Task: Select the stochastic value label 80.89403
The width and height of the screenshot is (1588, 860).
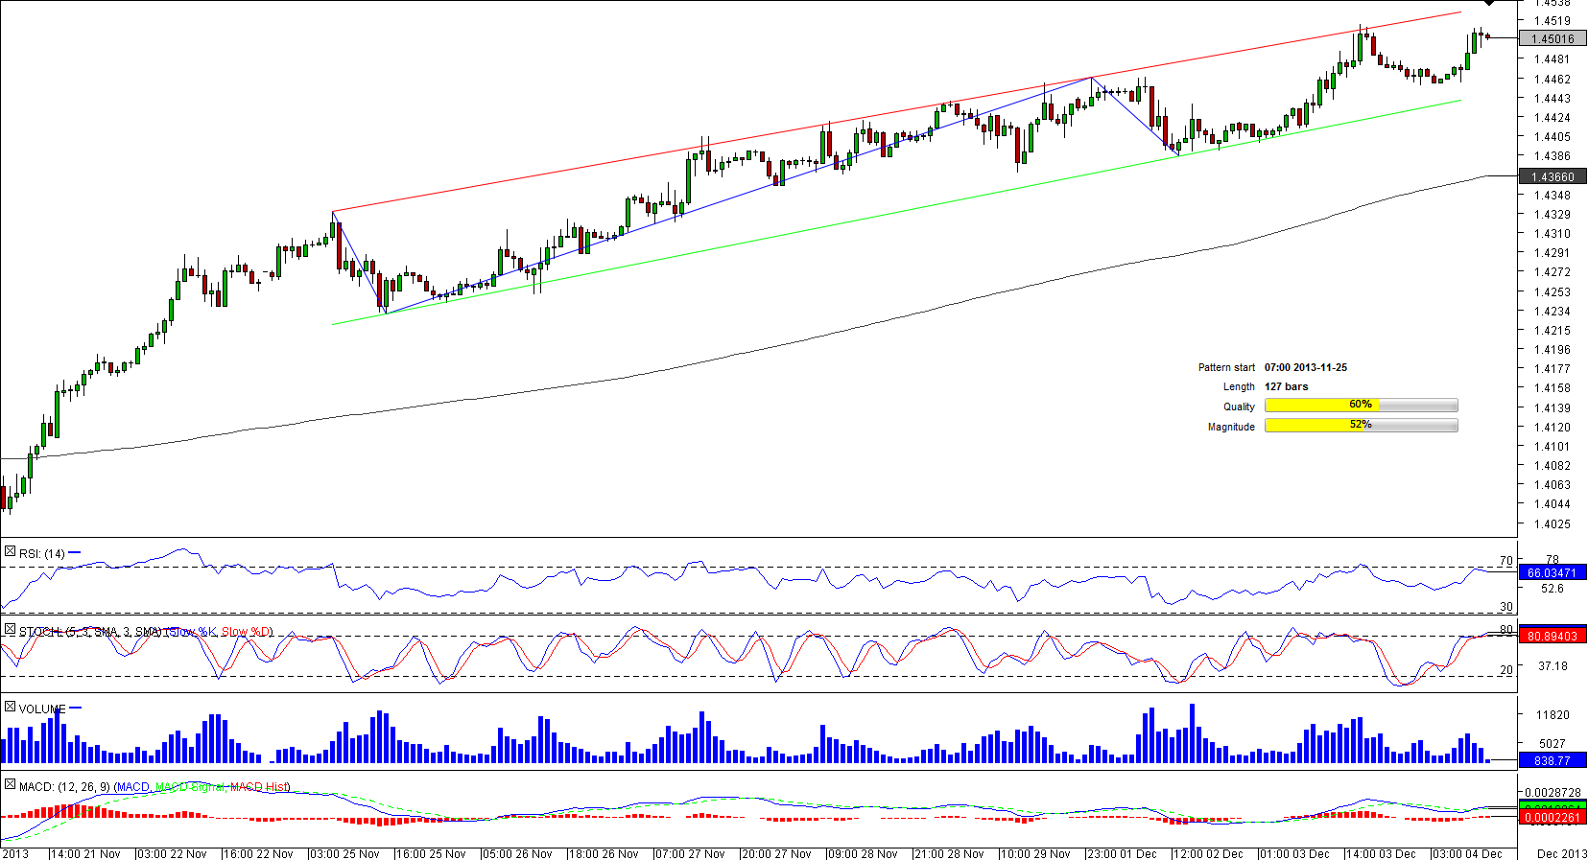Action: 1552,637
